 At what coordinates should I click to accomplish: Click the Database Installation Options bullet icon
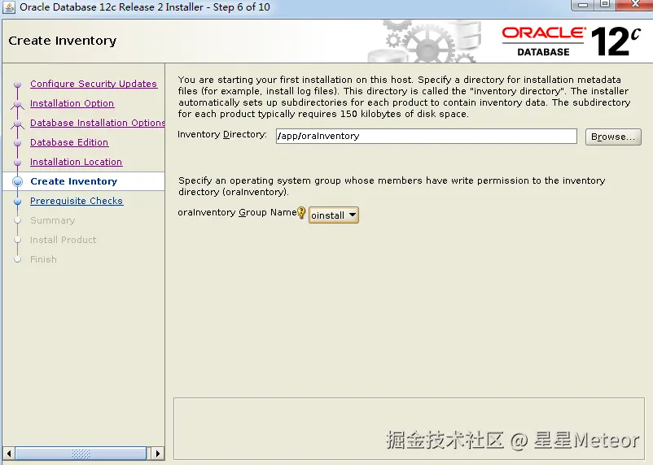[x=17, y=124]
